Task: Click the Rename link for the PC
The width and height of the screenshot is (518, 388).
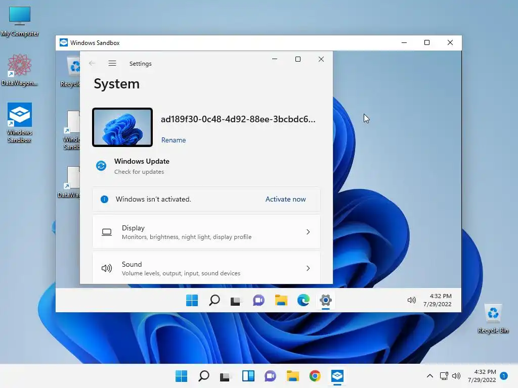Action: [174, 140]
